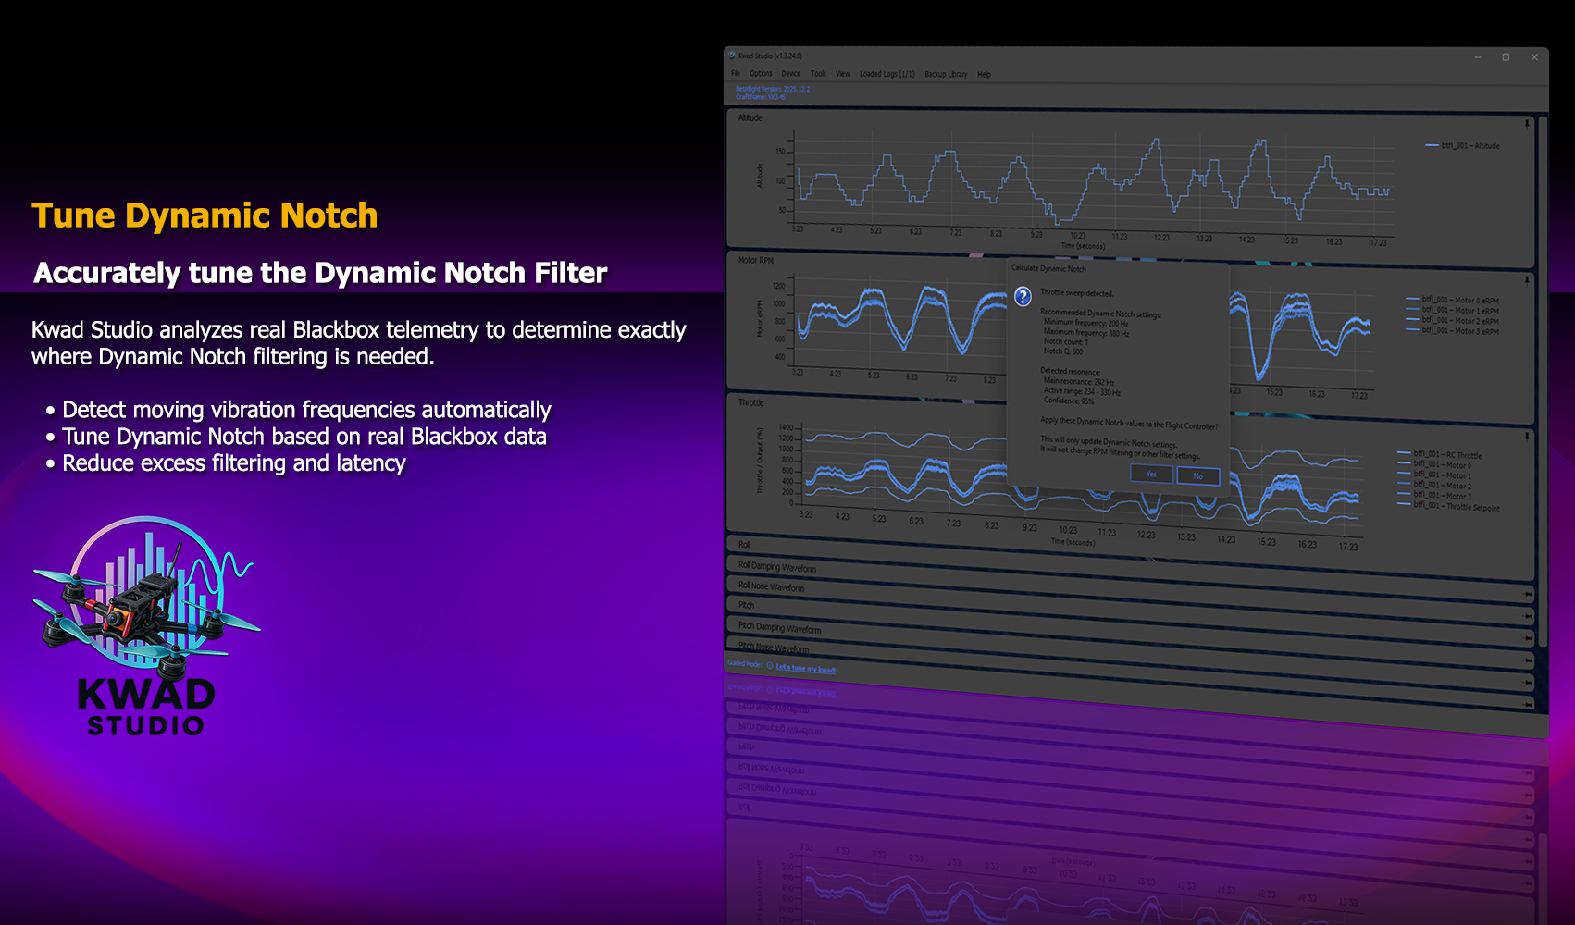Viewport: 1575px width, 925px height.
Task: Toggle the btfl_001 – Motor 0 throttle legend entry
Action: (1434, 464)
